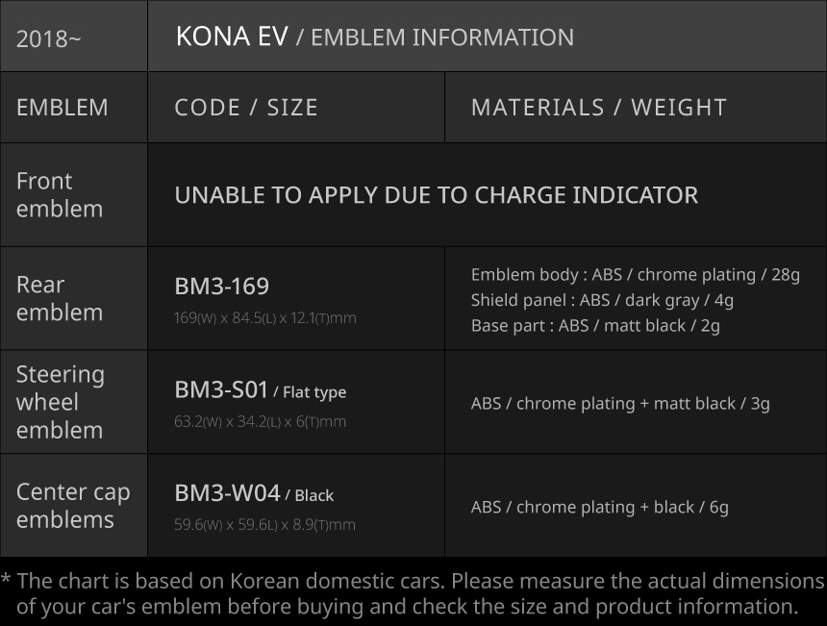Click the KONA EV title text
This screenshot has width=827, height=626.
click(232, 37)
